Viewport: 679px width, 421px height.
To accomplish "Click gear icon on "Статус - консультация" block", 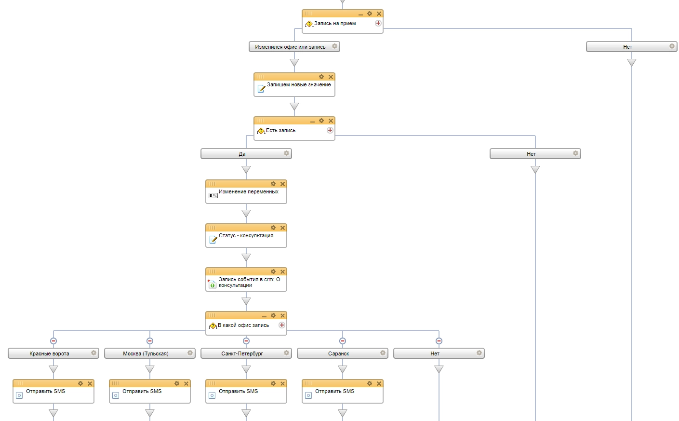I will point(273,228).
